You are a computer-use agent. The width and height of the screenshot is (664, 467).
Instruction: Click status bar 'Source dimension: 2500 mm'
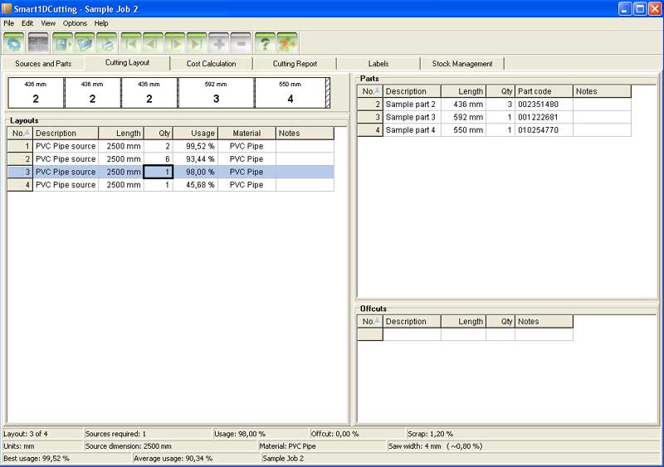[129, 446]
